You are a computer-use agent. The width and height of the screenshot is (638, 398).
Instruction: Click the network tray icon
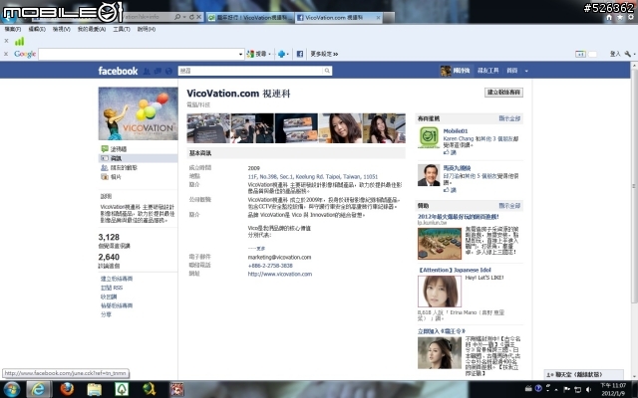tap(577, 389)
